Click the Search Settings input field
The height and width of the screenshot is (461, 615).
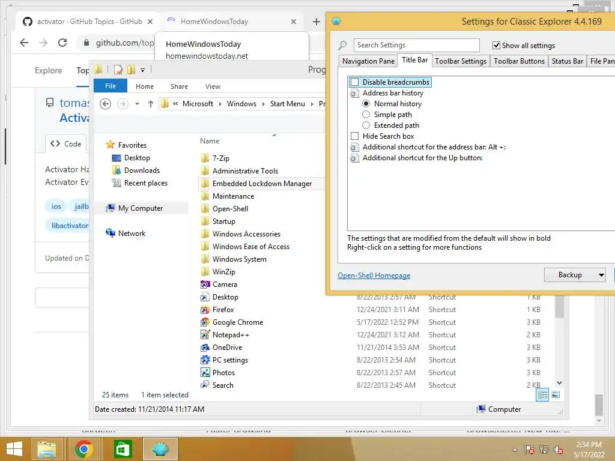coord(416,45)
